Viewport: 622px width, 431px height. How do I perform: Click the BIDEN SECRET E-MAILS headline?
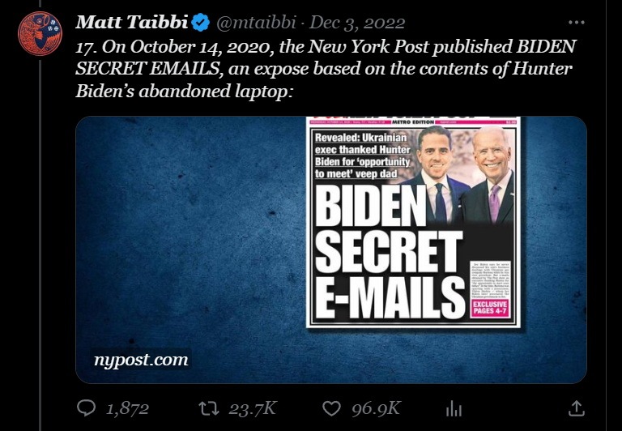(390, 252)
